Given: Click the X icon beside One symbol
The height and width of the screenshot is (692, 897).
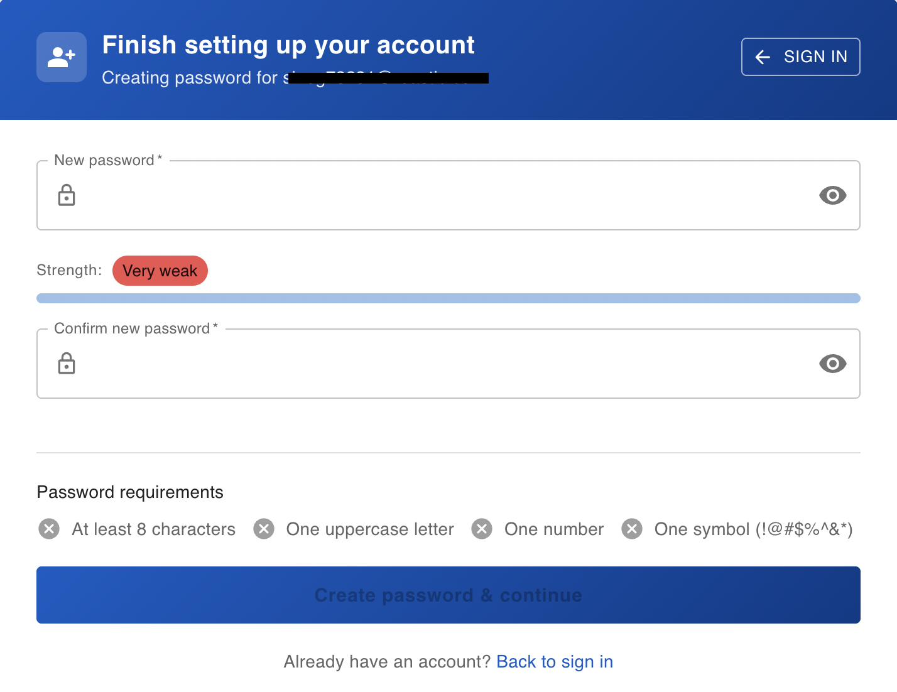Looking at the screenshot, I should pyautogui.click(x=632, y=529).
